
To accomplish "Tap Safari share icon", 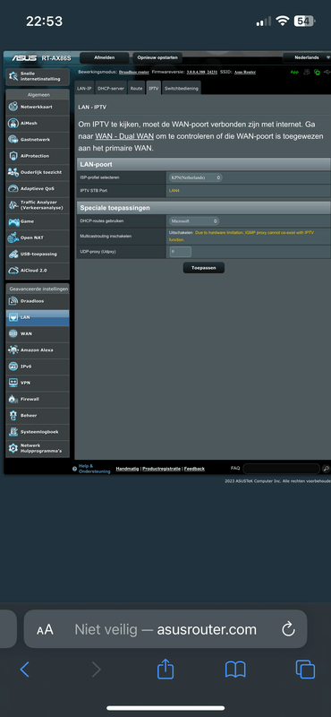I will tap(165, 669).
